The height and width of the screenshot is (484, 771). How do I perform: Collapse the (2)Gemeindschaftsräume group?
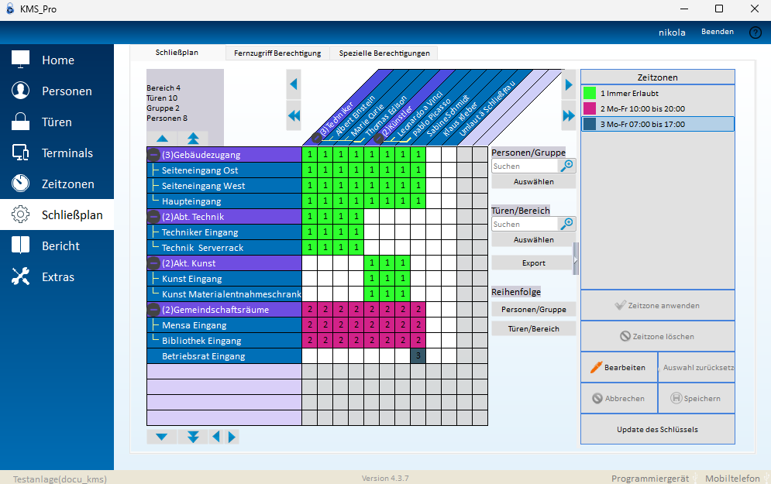153,310
